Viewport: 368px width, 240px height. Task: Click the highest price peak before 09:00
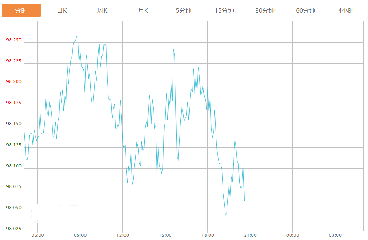(x=78, y=36)
